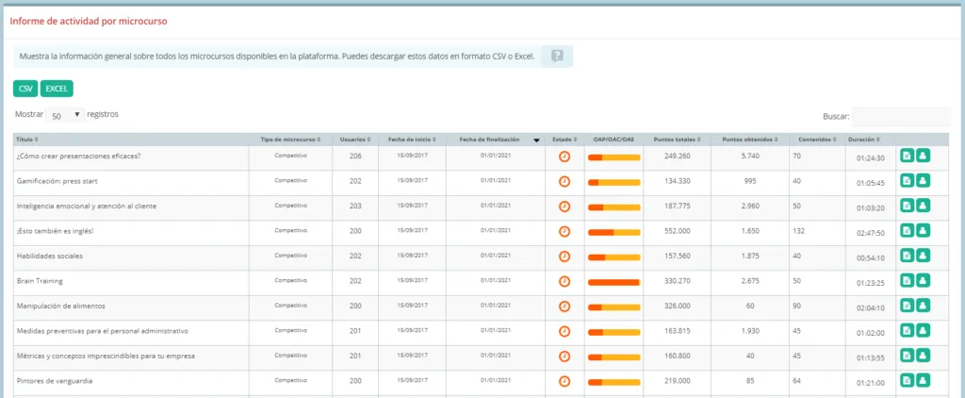Click the total points value 330.270
The width and height of the screenshot is (965, 398).
(x=677, y=281)
